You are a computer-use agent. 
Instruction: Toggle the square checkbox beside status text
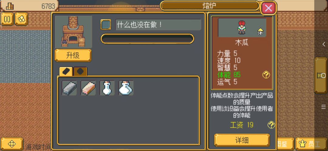coord(106,25)
